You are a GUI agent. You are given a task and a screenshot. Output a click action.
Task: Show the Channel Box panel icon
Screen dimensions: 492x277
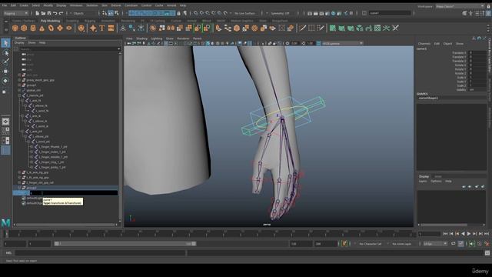click(489, 13)
